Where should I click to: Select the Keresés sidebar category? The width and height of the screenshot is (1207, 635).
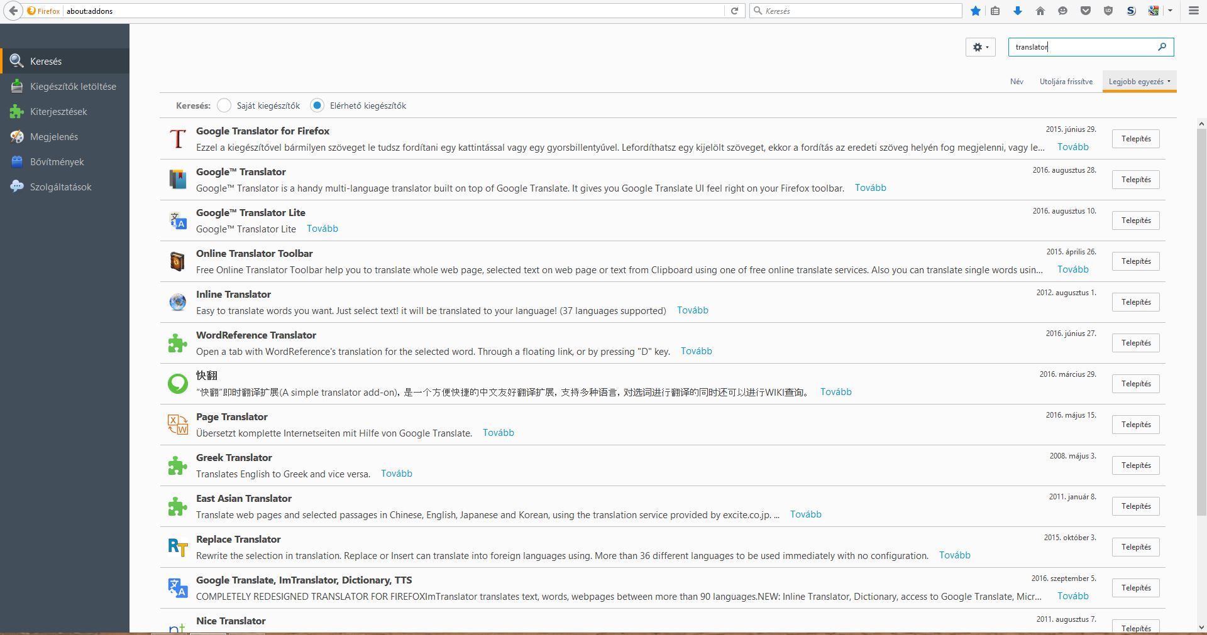[x=65, y=61]
